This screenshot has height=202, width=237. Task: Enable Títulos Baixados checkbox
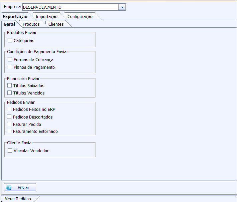tap(9, 85)
